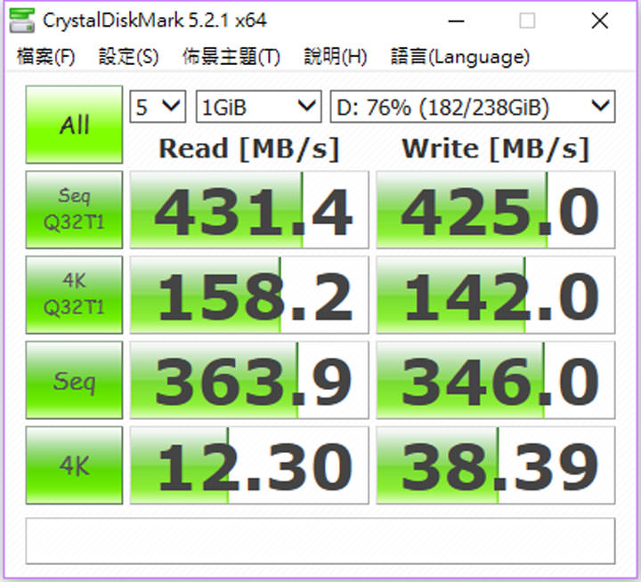641x582 pixels.
Task: Run all benchmarks with the All button
Action: tap(74, 125)
